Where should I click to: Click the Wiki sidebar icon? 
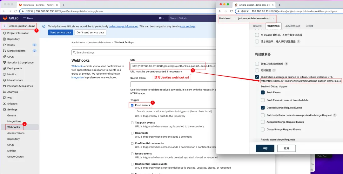click(5, 98)
